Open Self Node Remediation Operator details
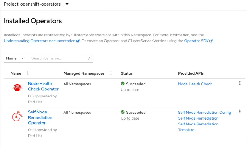Image resolution: width=247 pixels, height=147 pixels. (x=40, y=117)
